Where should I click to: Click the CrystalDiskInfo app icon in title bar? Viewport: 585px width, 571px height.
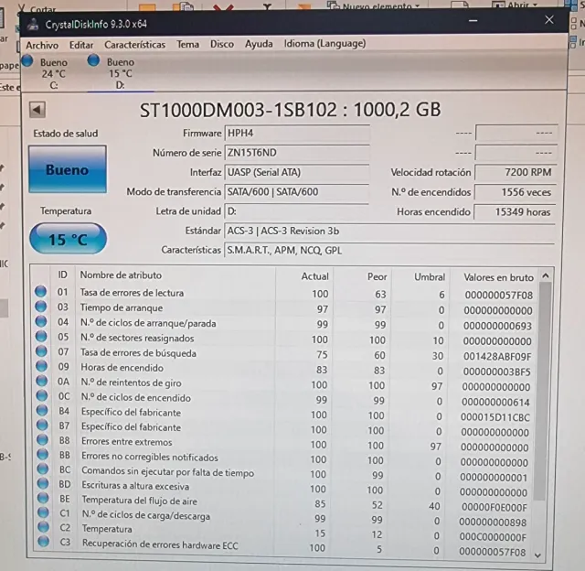(33, 25)
